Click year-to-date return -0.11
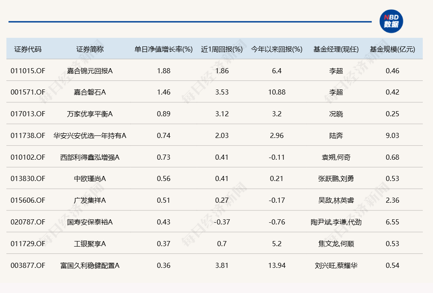Viewport: 433px width, 293px height. (x=277, y=157)
